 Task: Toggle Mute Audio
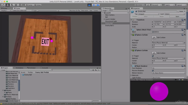[x=85, y=10]
